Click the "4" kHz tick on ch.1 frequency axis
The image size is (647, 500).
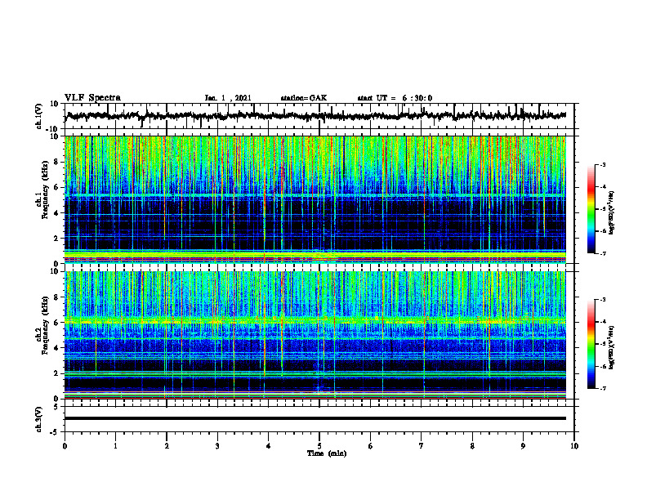click(57, 213)
